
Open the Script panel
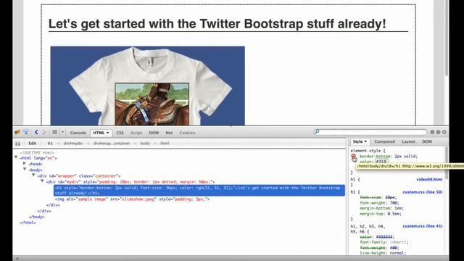point(136,133)
